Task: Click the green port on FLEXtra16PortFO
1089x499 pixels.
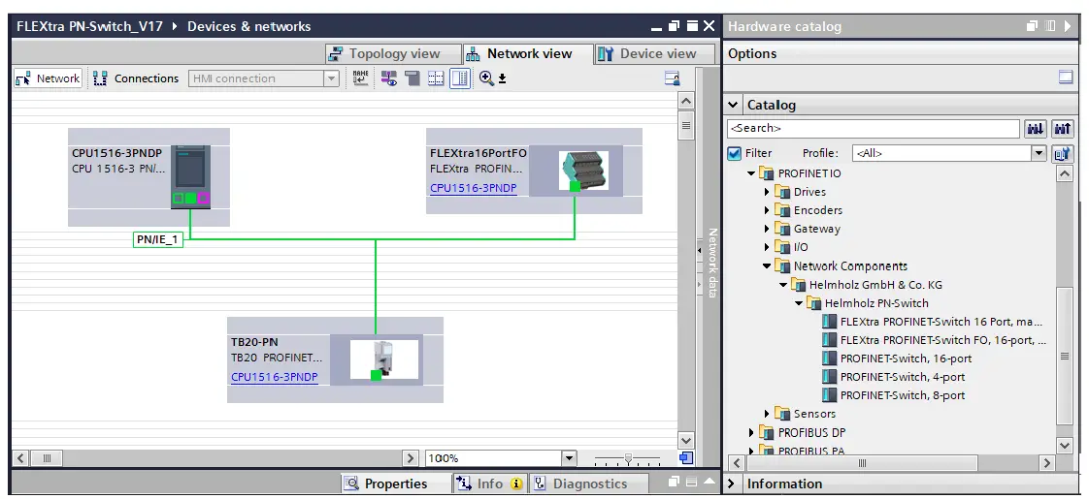Action: [x=575, y=186]
